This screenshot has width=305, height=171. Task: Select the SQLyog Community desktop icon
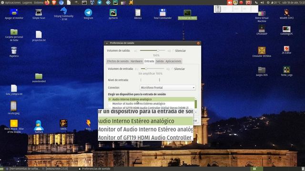[x=63, y=14]
